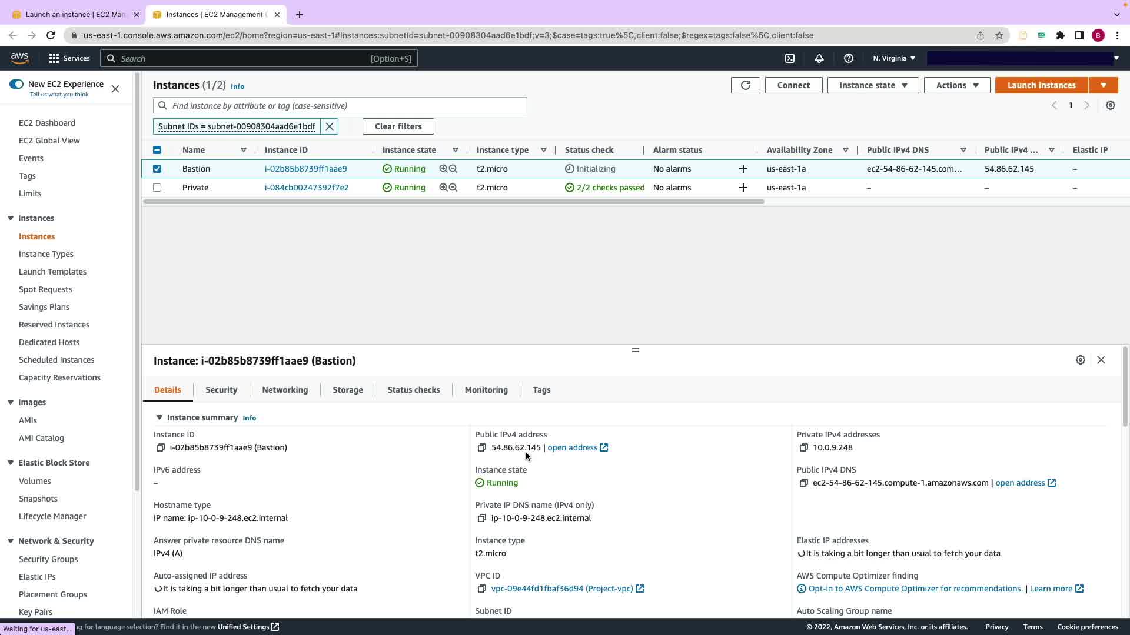1130x635 pixels.
Task: Open the vpc-09e44fd1fbaf36d94 Project-vpc link
Action: tap(561, 589)
